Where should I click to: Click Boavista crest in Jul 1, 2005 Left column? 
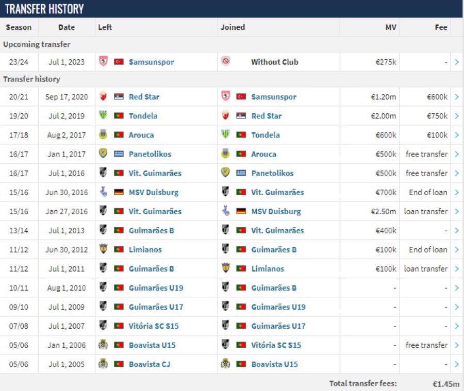(103, 364)
